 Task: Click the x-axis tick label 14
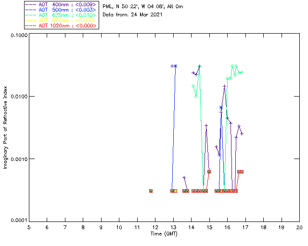coord(192,227)
